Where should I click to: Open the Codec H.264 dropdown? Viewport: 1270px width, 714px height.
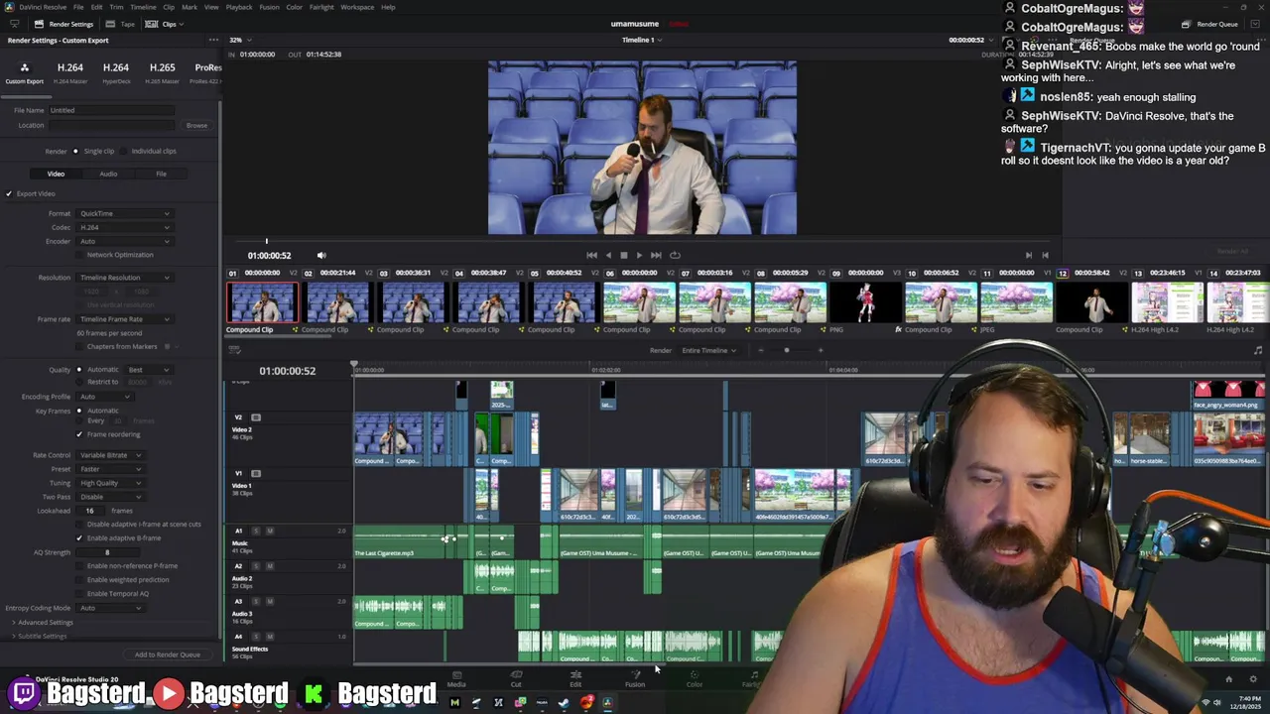coord(124,227)
